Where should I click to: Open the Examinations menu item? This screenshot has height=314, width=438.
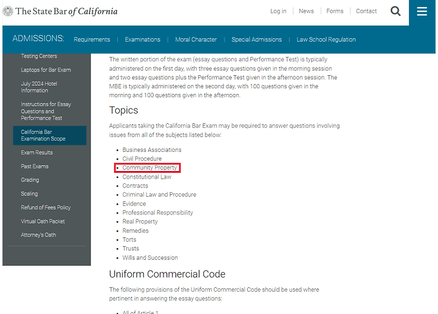tap(142, 40)
